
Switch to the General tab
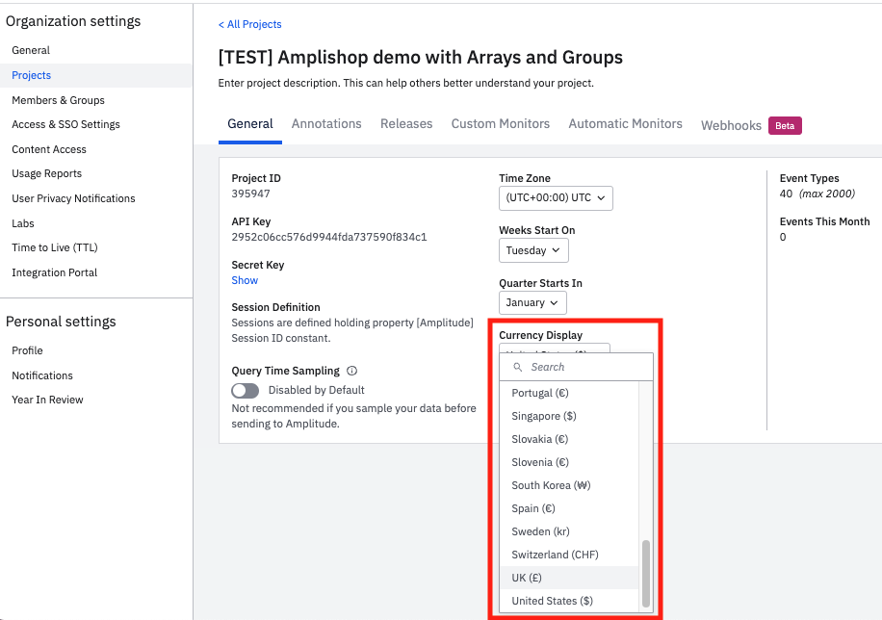pos(249,124)
